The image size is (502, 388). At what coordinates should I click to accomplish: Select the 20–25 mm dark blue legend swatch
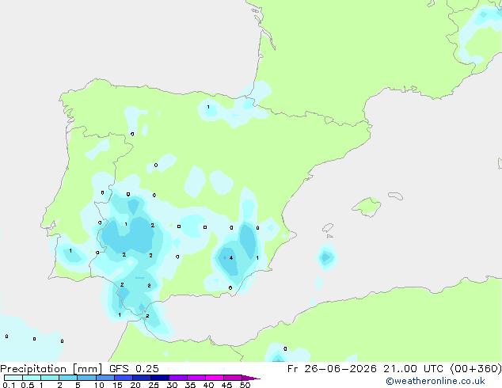pyautogui.click(x=142, y=378)
